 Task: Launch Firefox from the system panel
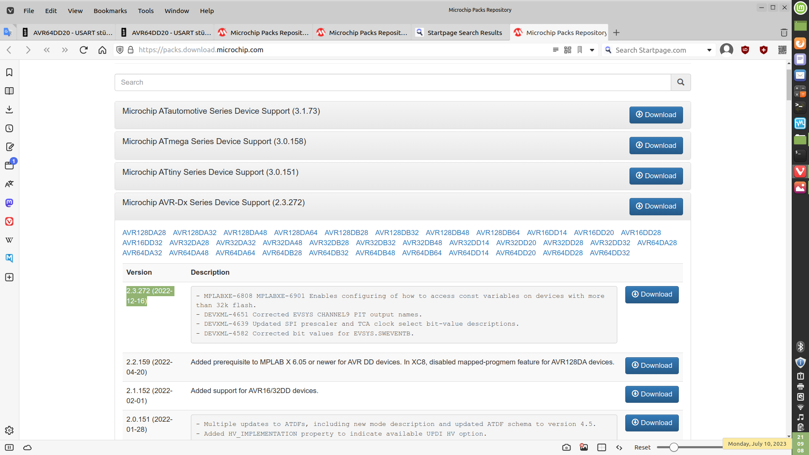800,43
